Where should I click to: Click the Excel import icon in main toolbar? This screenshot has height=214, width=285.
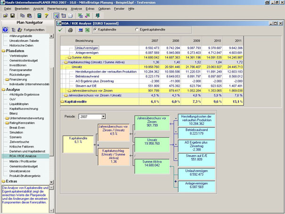coord(81,16)
